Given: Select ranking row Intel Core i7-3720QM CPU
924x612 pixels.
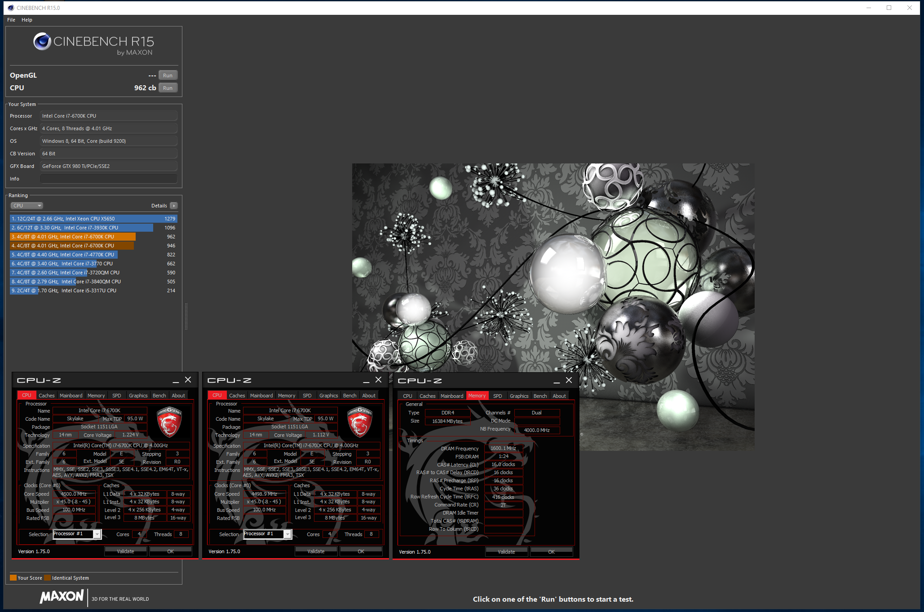Looking at the screenshot, I should tap(93, 273).
